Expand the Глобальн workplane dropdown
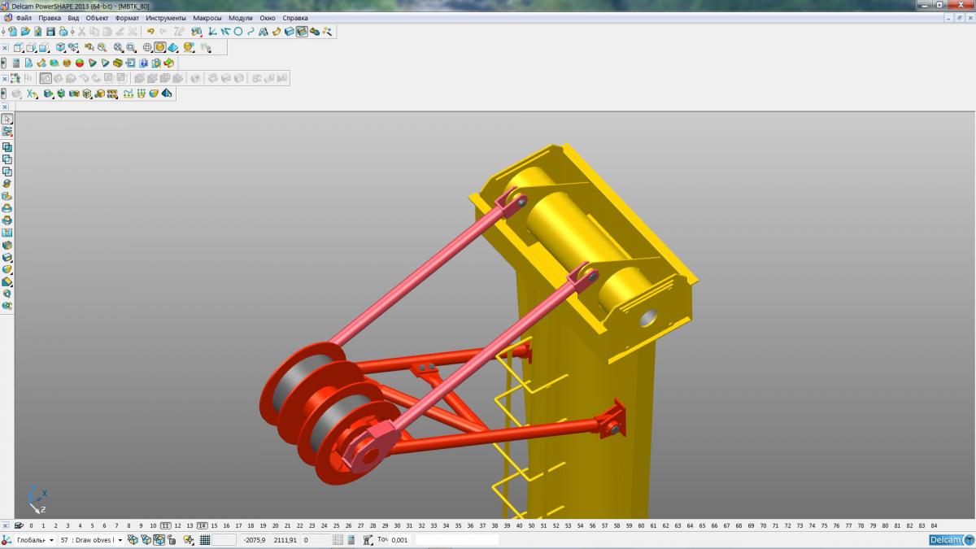The image size is (976, 549). click(51, 540)
